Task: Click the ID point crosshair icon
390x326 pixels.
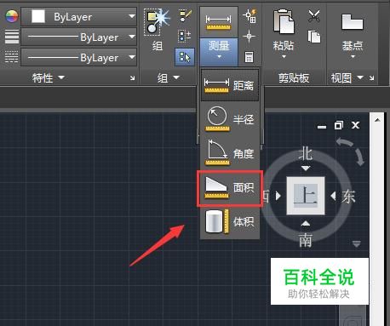Action: point(249,37)
